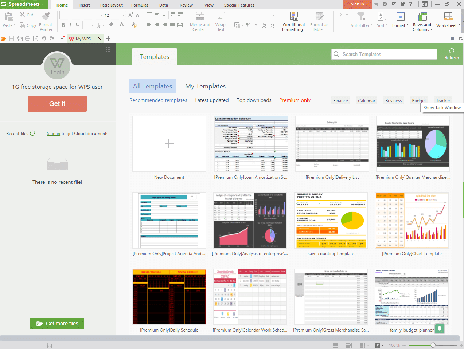464x349 pixels.
Task: Click the refresh icon beside Recent files
Action: pos(33,134)
